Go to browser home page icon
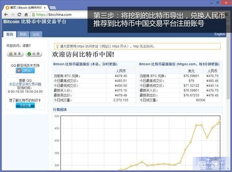 (26, 14)
